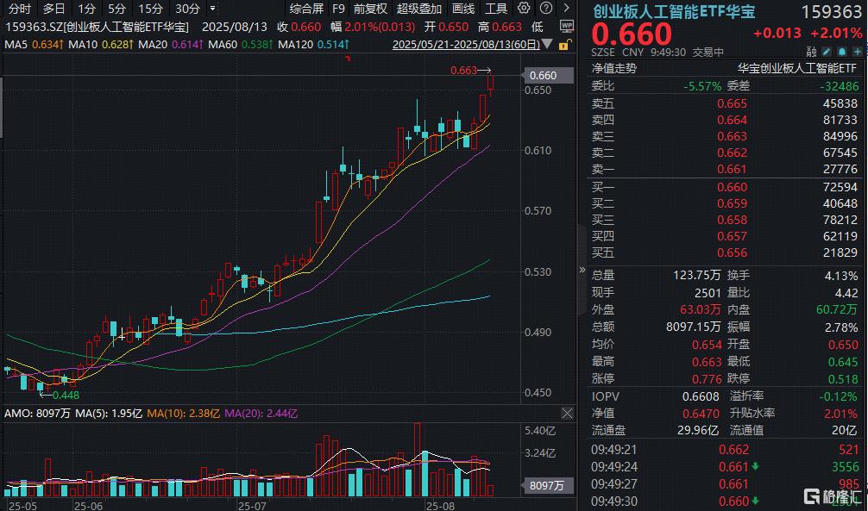Select the 30分 period tab
868x511 pixels.
coord(187,9)
